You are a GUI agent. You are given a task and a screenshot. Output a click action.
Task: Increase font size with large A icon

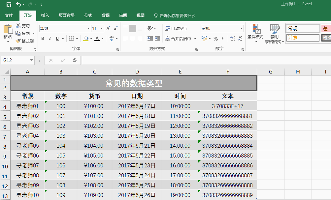(x=108, y=28)
